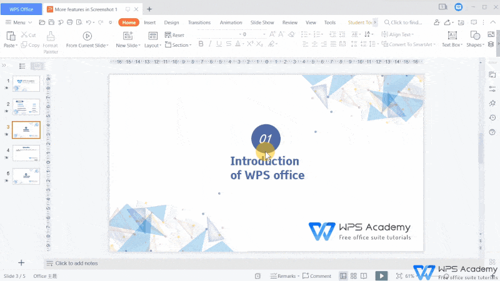Viewport: 500px width, 281px height.
Task: Click the Clear Formatting eraser icon
Action: pyautogui.click(x=291, y=34)
